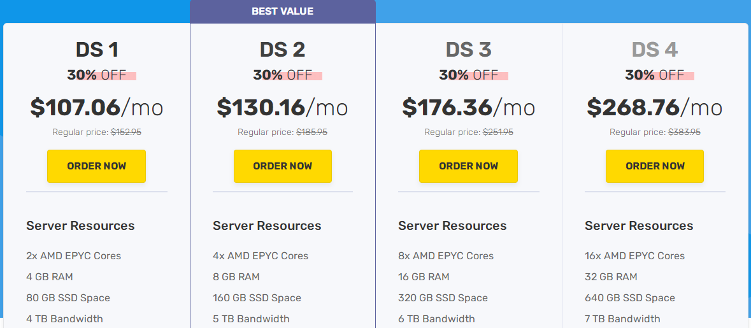Screen dimensions: 751x328
Task: Click the BEST VALUE banner above DS 2
Action: click(282, 11)
